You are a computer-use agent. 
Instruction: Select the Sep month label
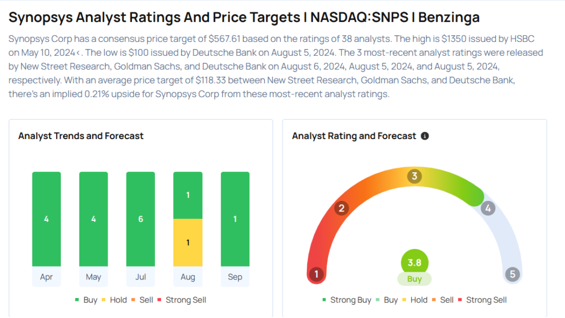(235, 277)
